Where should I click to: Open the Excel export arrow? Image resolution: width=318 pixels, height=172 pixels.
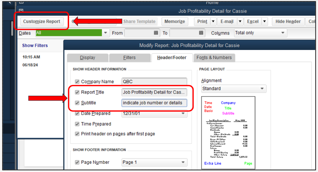click(x=264, y=21)
